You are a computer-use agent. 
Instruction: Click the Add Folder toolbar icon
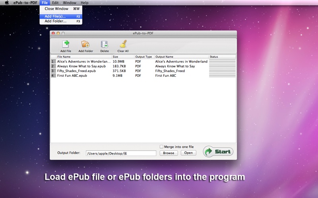click(x=85, y=44)
